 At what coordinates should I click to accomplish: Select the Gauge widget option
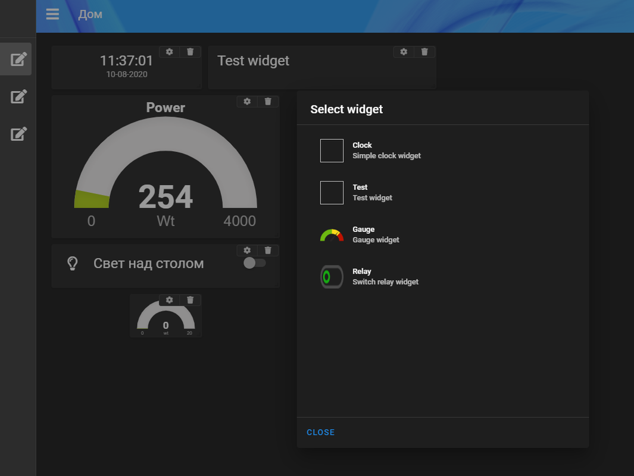[443, 235]
